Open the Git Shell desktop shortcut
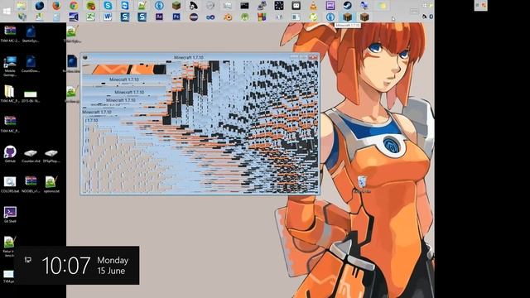This screenshot has height=298, width=530. [10, 214]
